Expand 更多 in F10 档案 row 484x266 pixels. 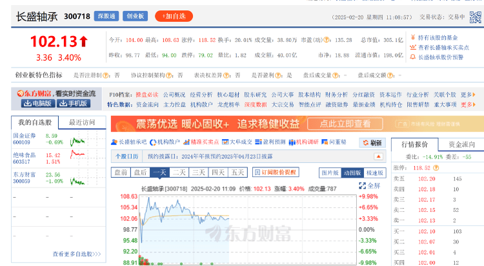[467, 95]
